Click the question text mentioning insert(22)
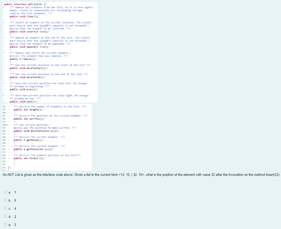The image size is (281, 229). (140, 175)
